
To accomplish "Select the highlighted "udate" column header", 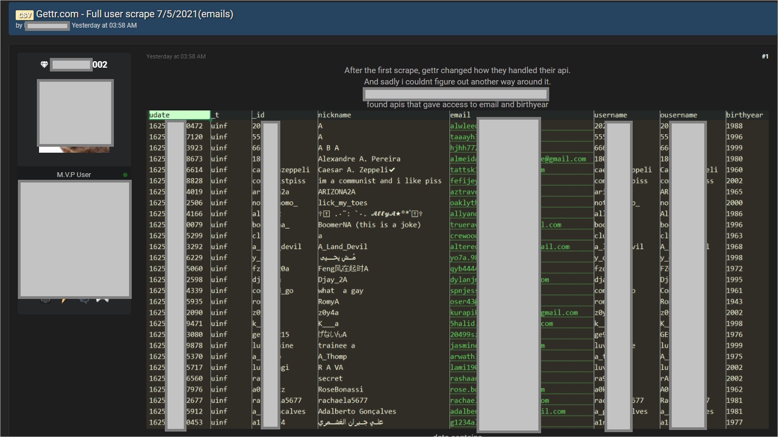I will click(179, 115).
